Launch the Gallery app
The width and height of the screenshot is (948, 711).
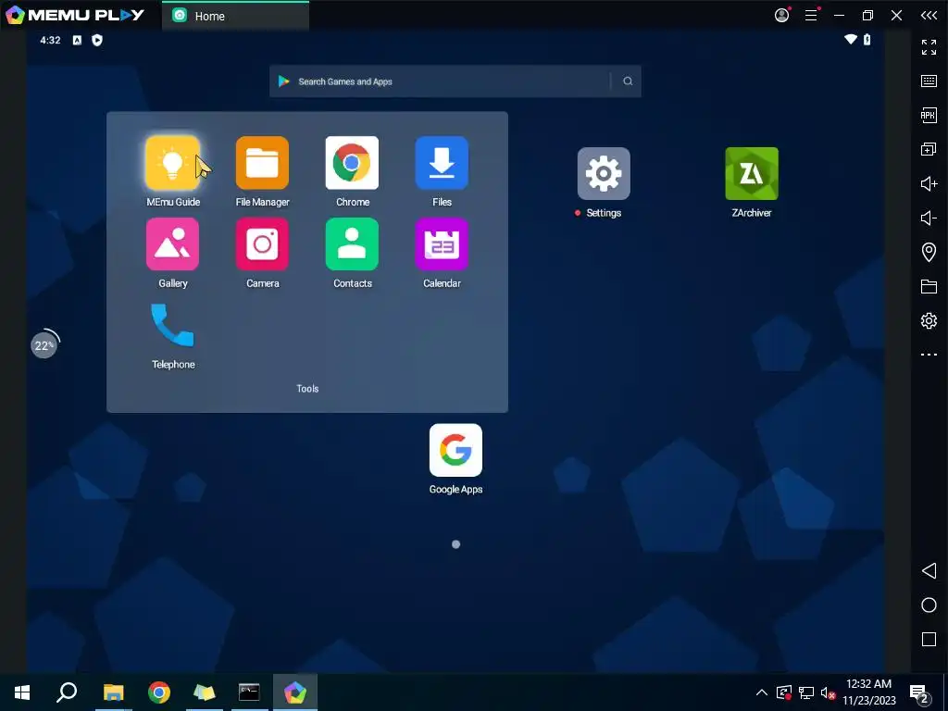point(173,244)
